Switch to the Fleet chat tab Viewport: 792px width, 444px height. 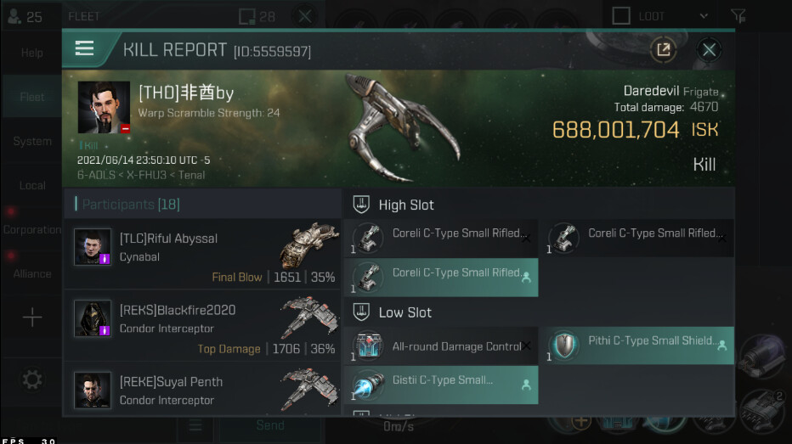pos(31,97)
